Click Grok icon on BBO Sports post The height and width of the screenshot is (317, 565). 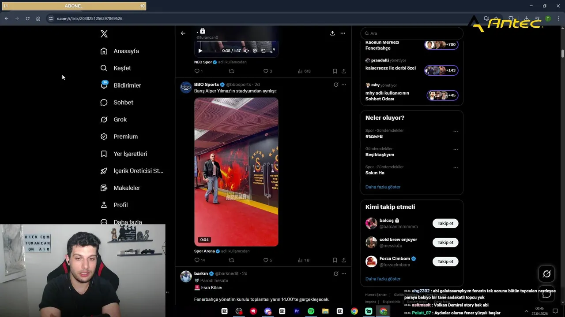(336, 85)
